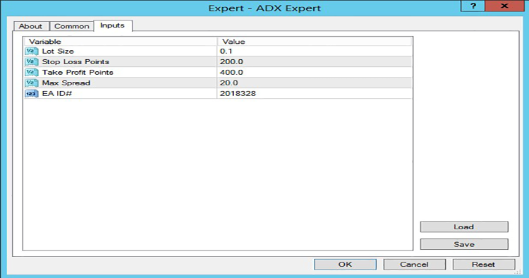
Task: Select the Stop Loss Points label
Action: pos(75,62)
